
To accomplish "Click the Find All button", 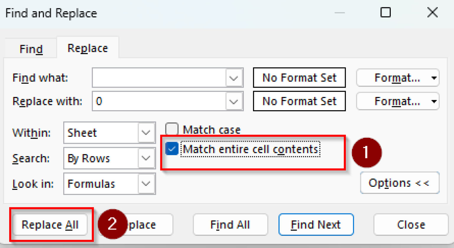I will 230,225.
